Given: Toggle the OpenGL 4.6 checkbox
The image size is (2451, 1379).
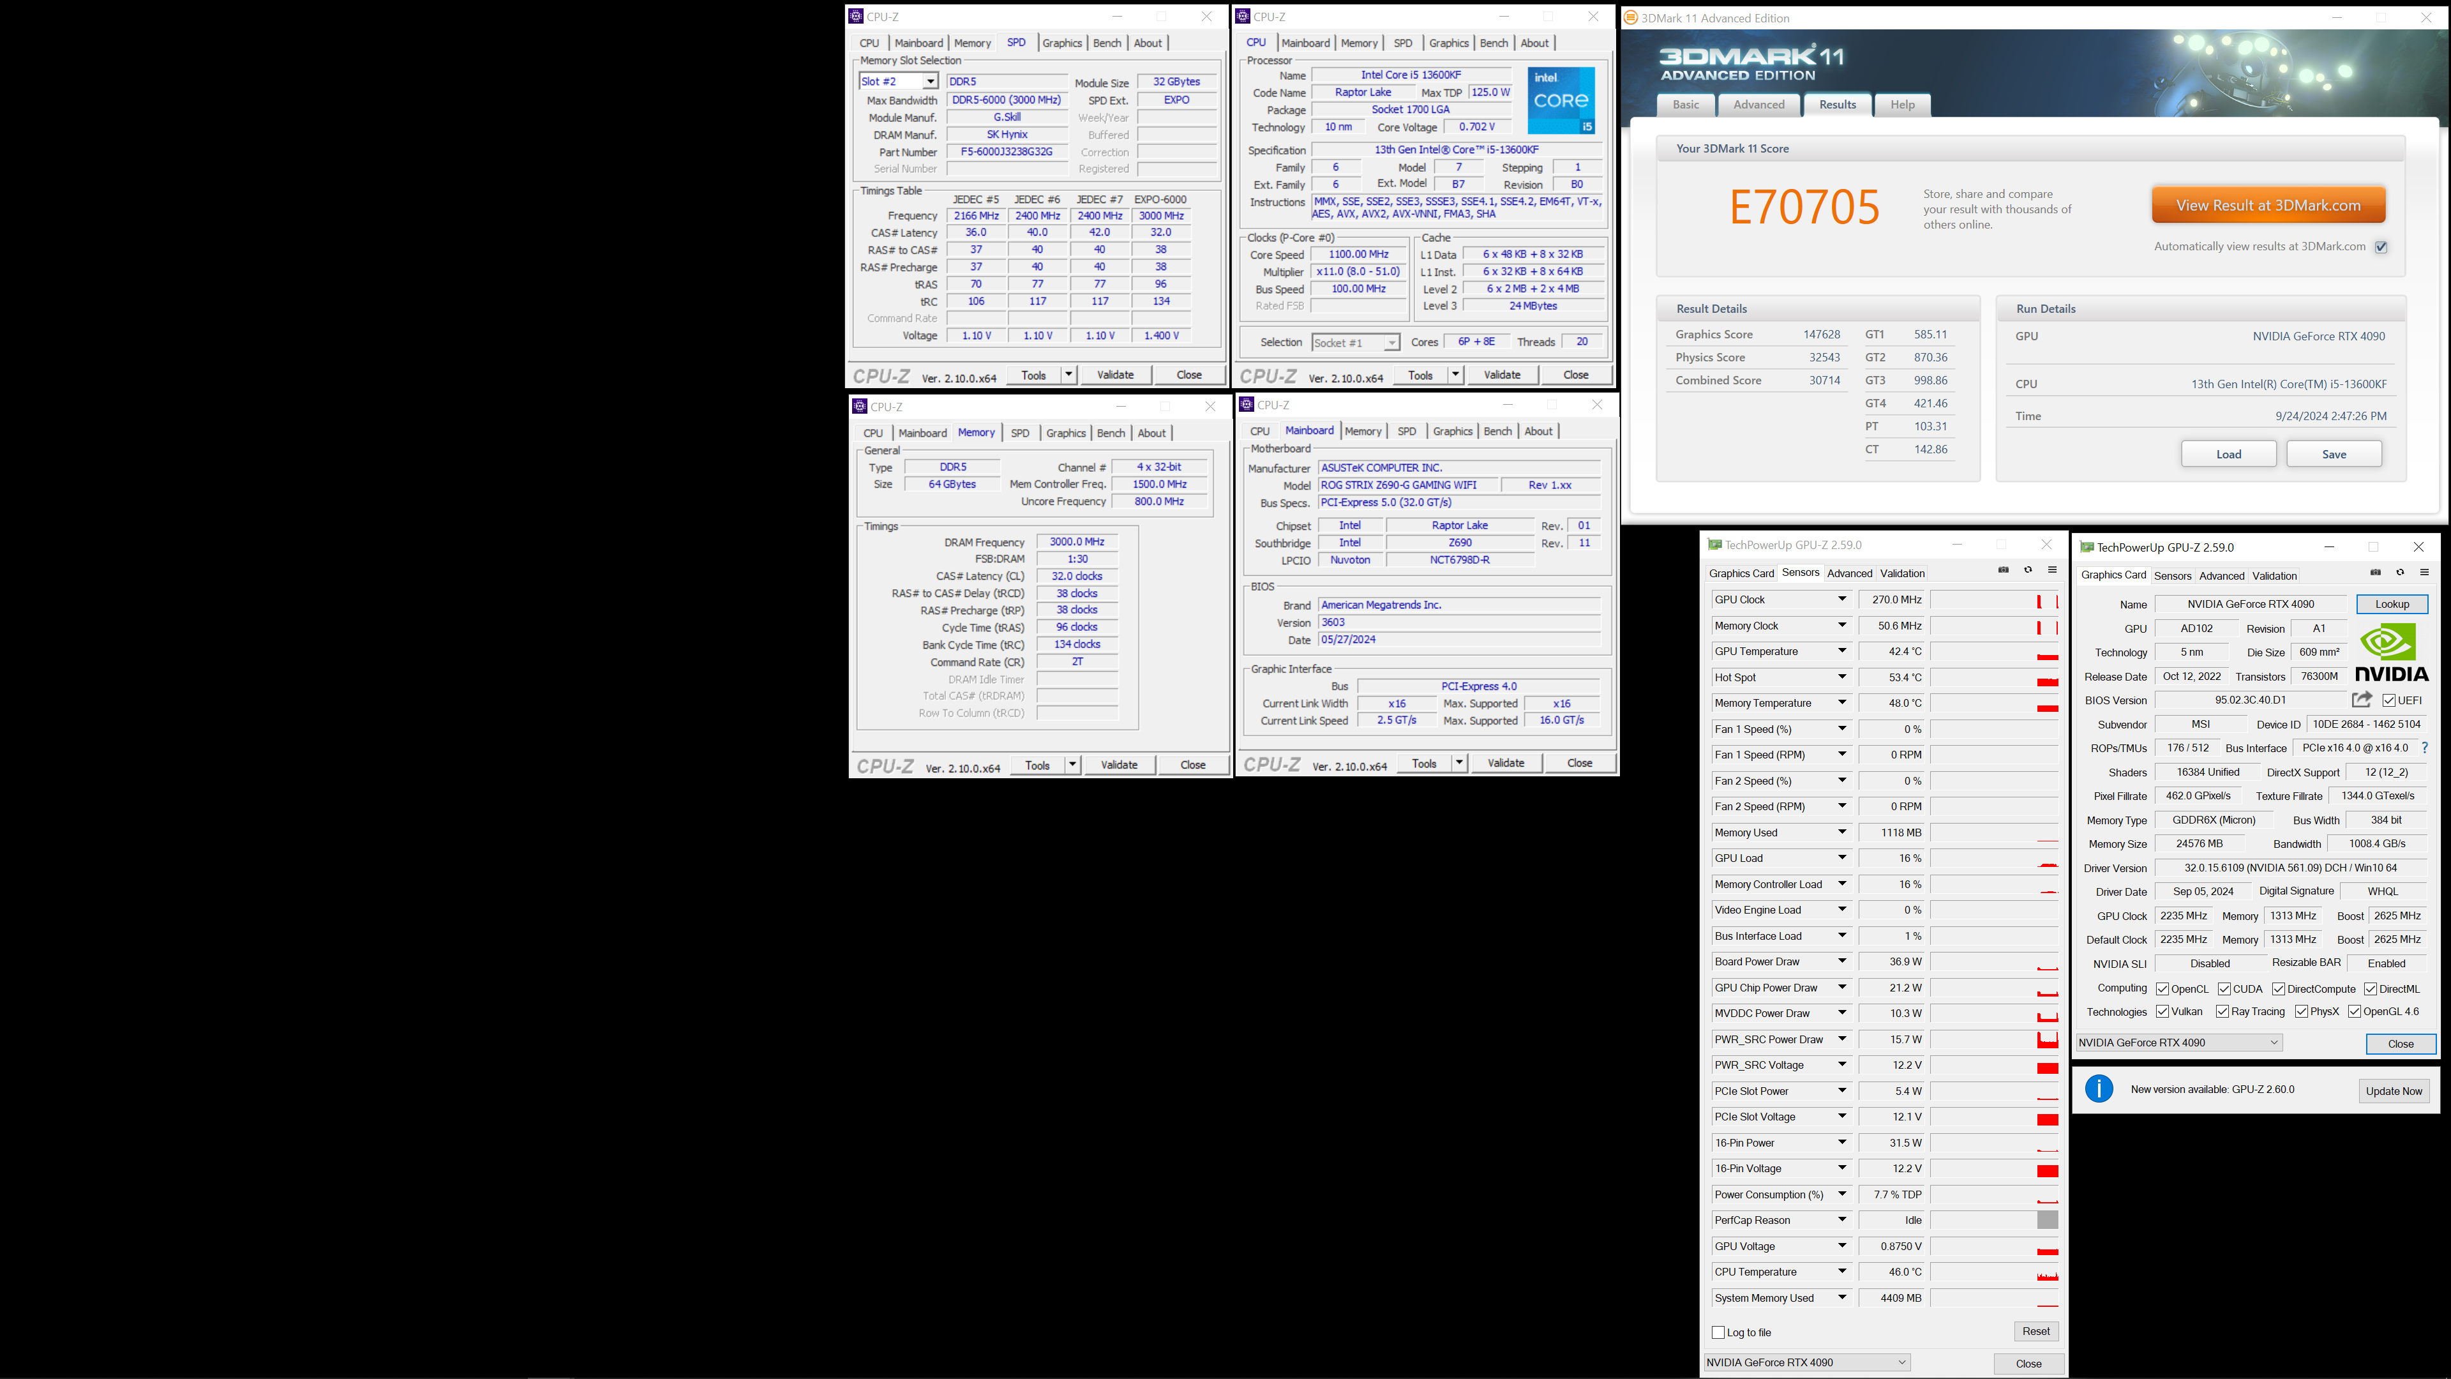Looking at the screenshot, I should pos(2354,1012).
